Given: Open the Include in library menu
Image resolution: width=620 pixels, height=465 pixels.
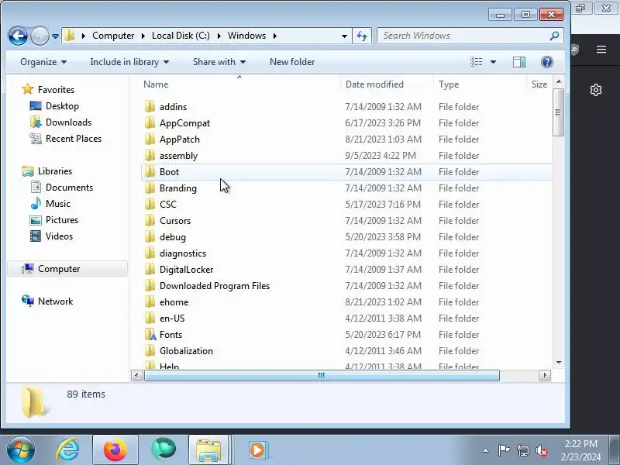Looking at the screenshot, I should coord(129,62).
